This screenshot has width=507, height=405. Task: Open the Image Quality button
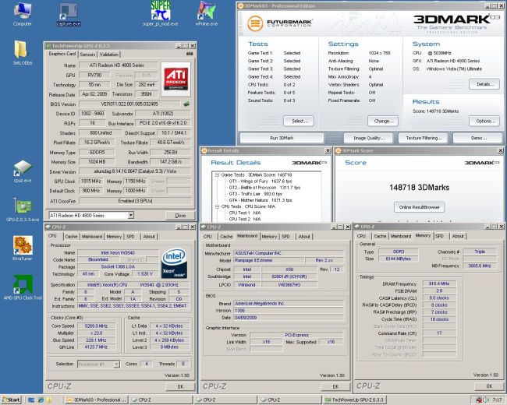(368, 138)
